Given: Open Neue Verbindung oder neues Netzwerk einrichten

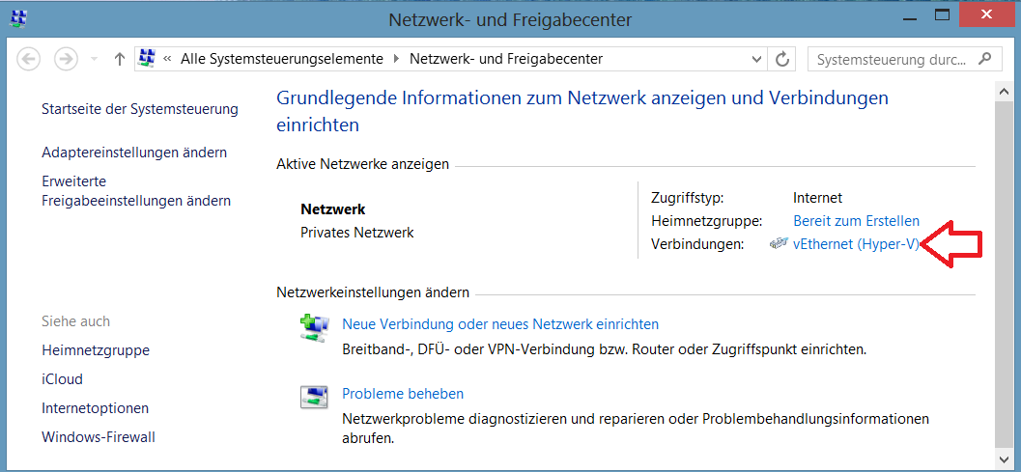Looking at the screenshot, I should pos(500,323).
